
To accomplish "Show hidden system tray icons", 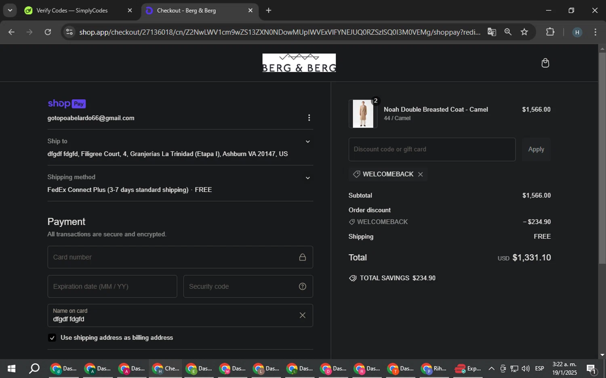I will tap(491, 368).
